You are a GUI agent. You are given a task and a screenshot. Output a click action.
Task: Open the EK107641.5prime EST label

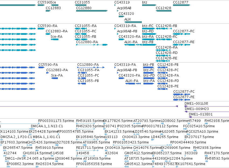pyautogui.click(x=191, y=164)
